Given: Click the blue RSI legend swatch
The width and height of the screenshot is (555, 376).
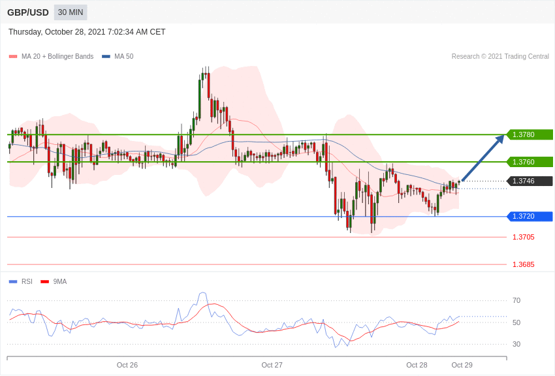Looking at the screenshot, I should click(13, 282).
